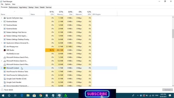Image resolution: width=174 pixels, height=98 pixels.
Task: Select the MusNotifyIcon.exe process
Action: click(59, 54)
